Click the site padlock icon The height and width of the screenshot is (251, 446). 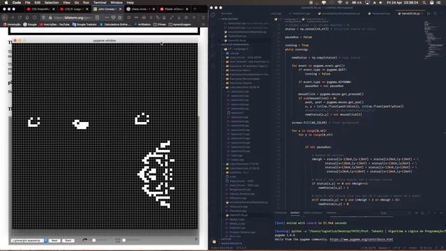coord(50,17)
